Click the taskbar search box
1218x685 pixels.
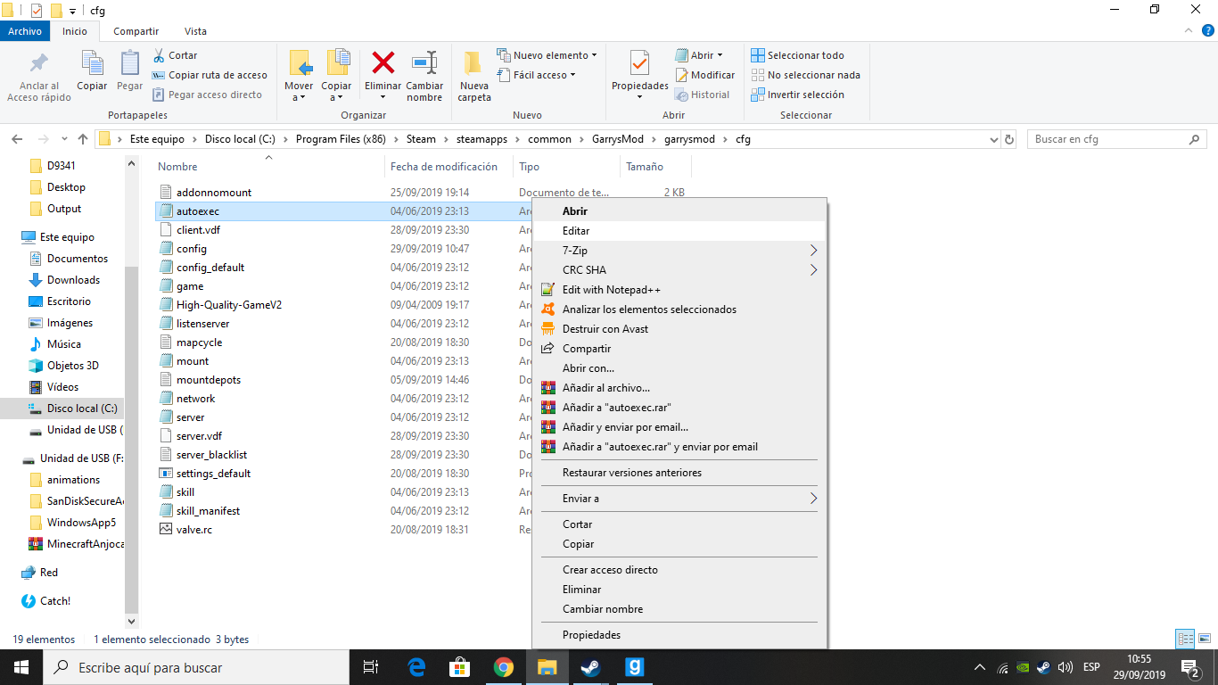pyautogui.click(x=196, y=667)
